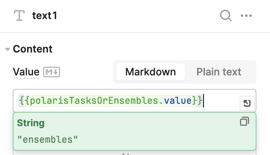
Task: Rename component by clicking text1 title
Action: [x=44, y=16]
